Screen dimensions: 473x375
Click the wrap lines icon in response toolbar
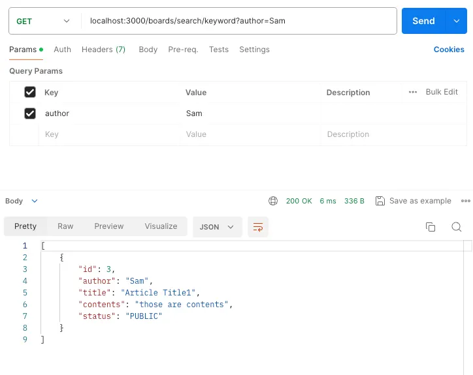pyautogui.click(x=258, y=227)
